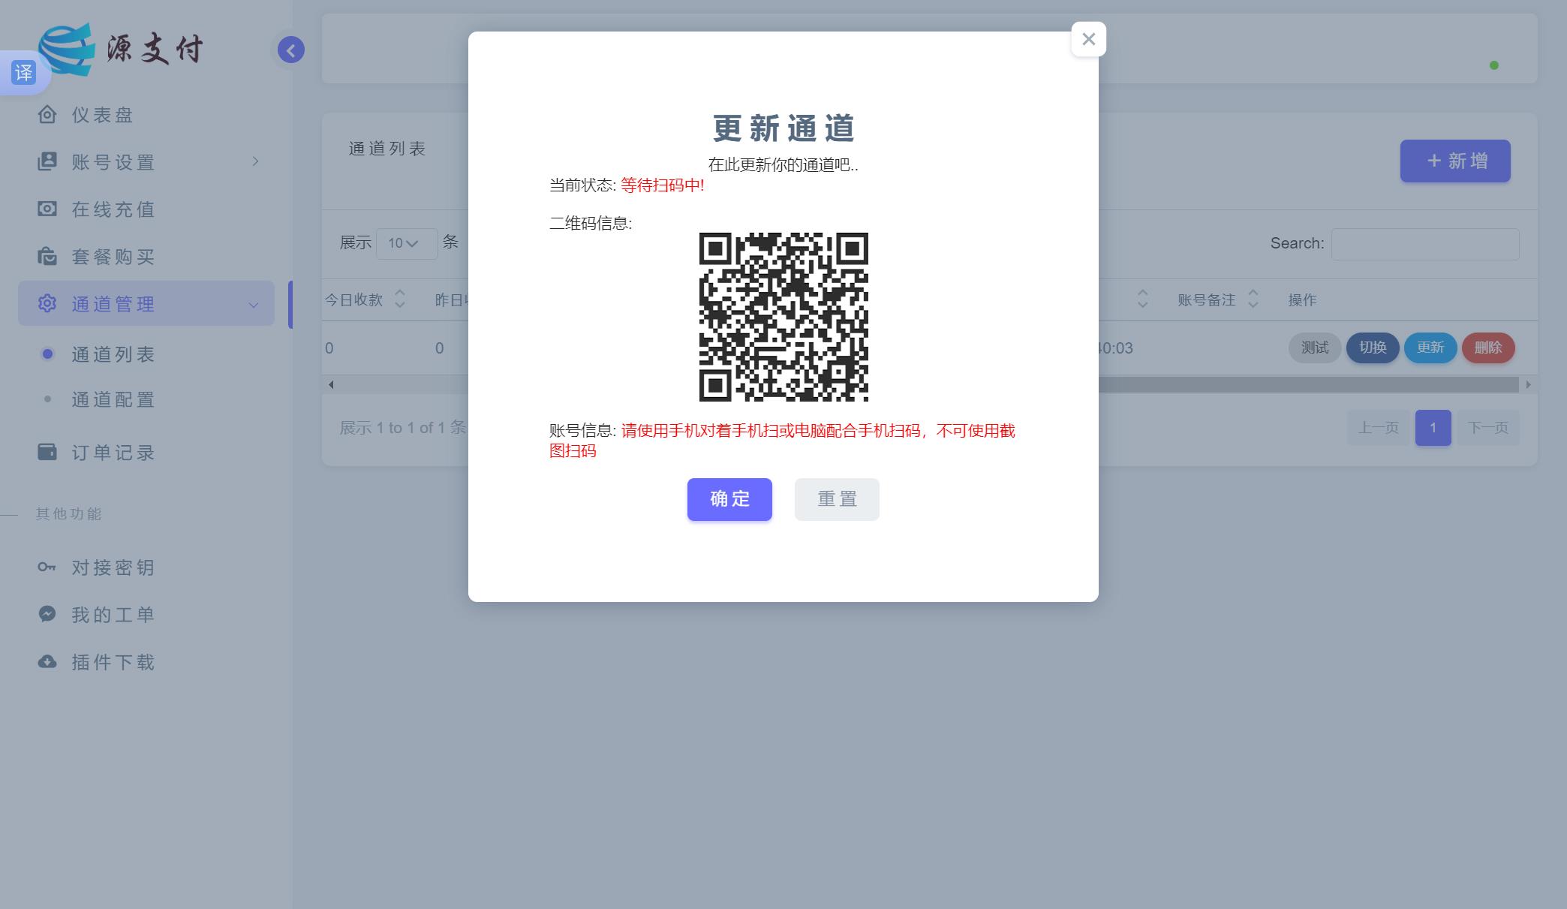The image size is (1567, 909).
Task: Open my tickets (我的工单) chat icon
Action: pyautogui.click(x=47, y=614)
